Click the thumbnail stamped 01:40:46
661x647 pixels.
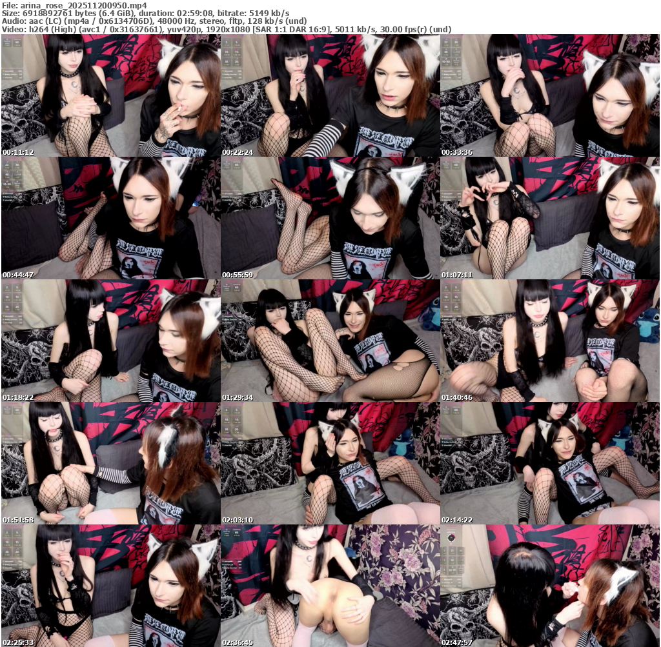[550, 341]
